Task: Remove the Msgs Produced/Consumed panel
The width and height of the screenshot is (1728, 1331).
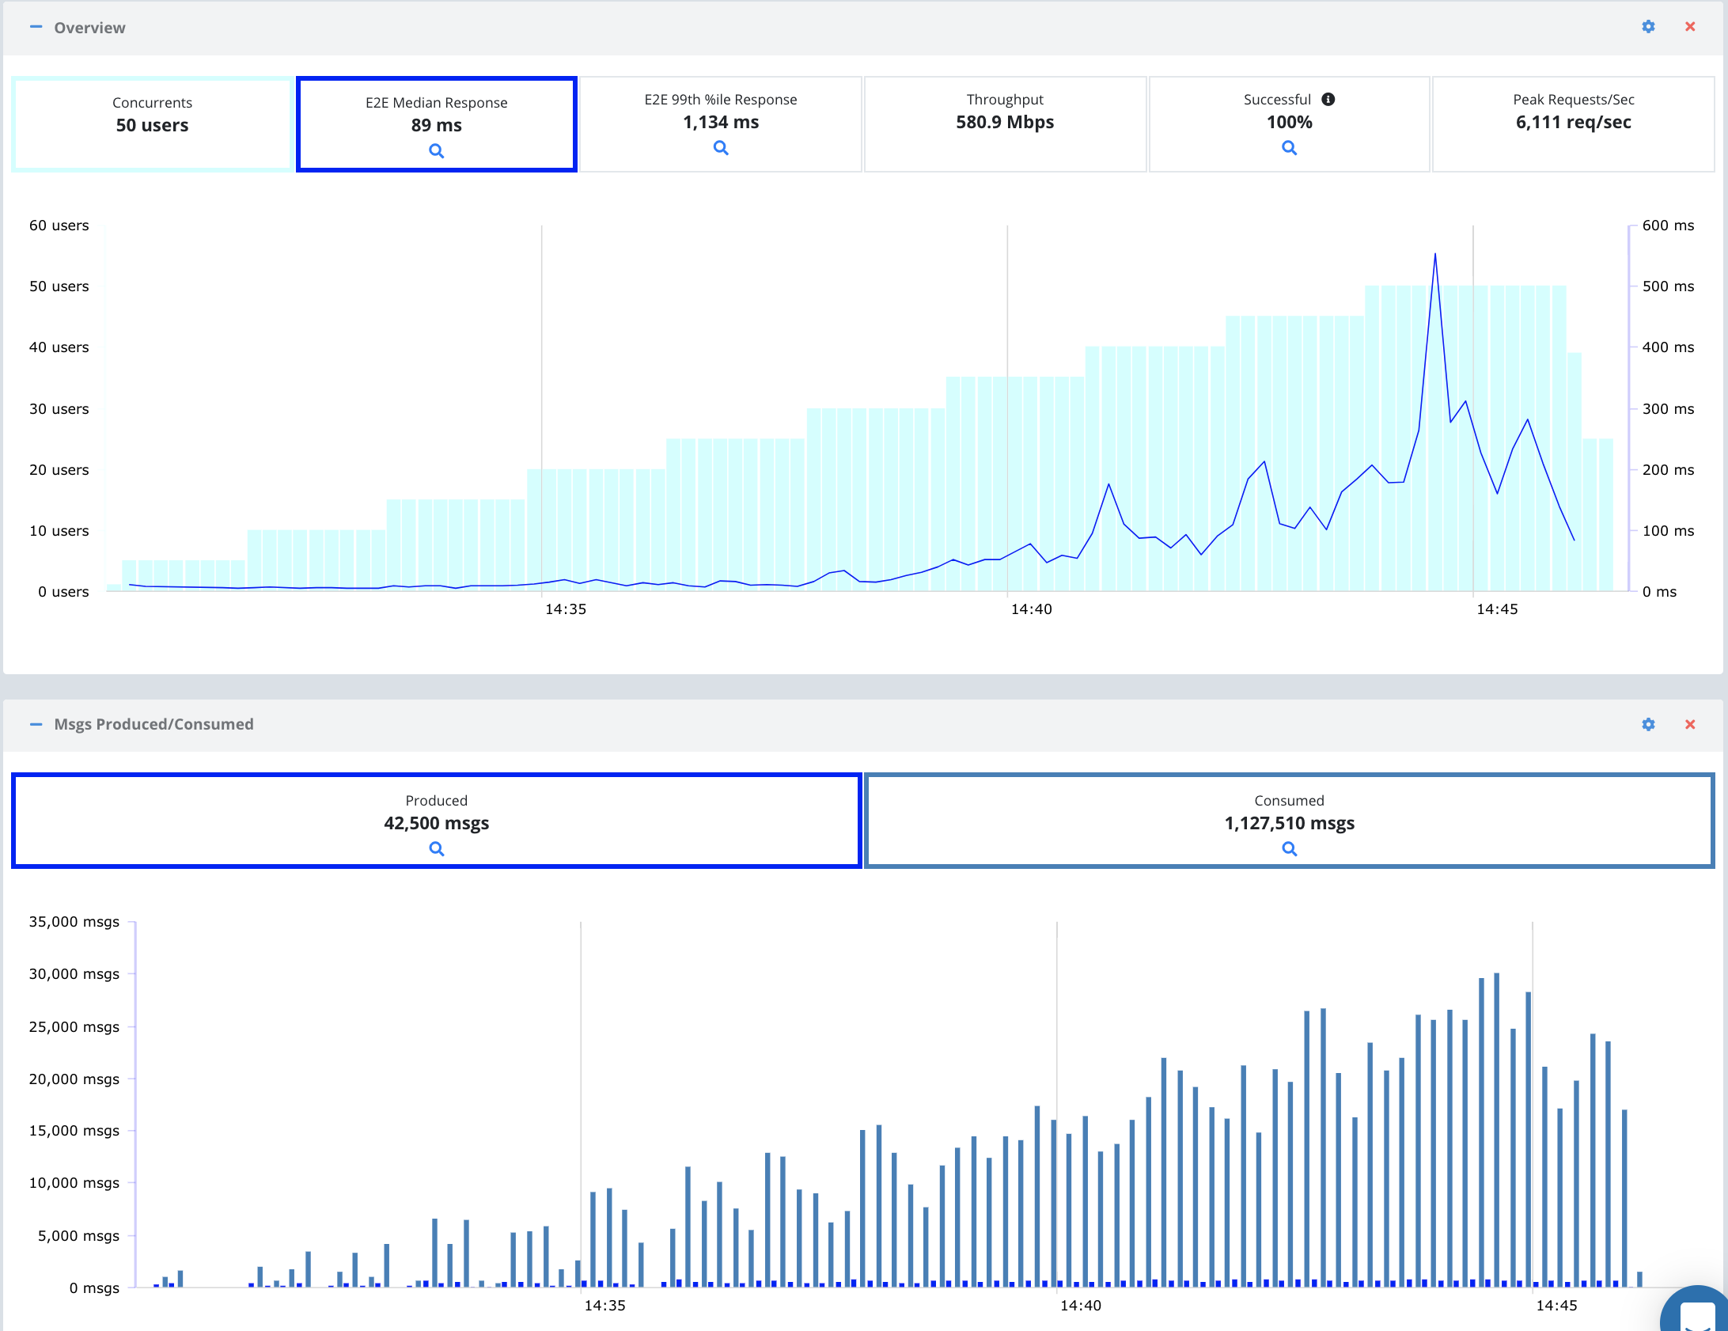Action: pos(1690,725)
